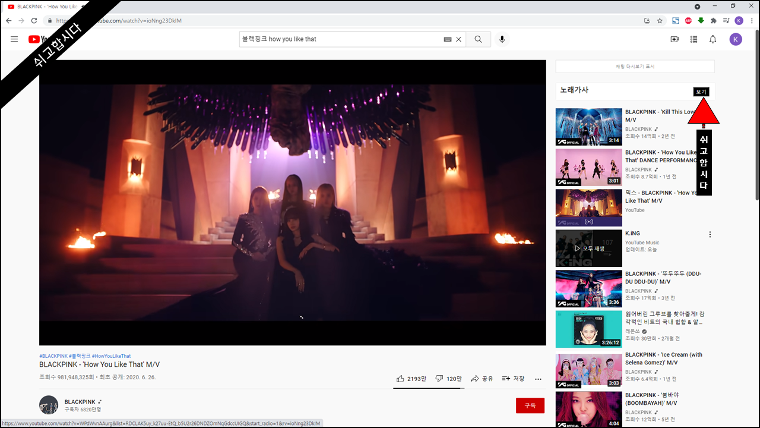Select the video title 'How You Like That' M/V
Viewport: 760px width, 428px height.
(x=99, y=364)
